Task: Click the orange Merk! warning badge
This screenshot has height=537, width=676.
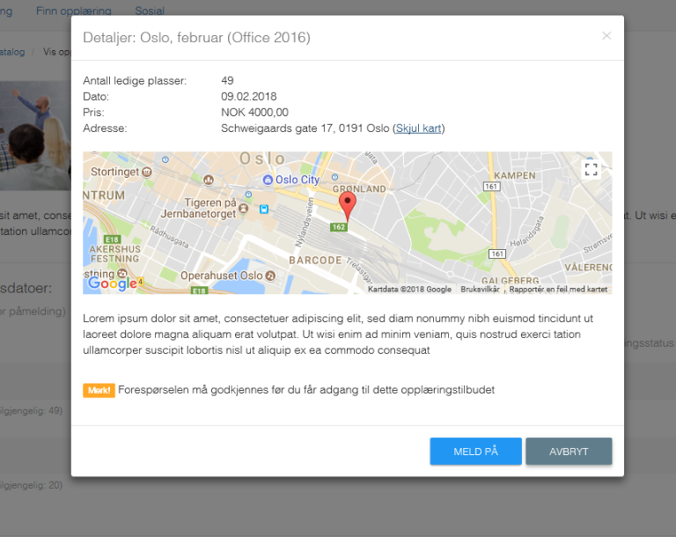Action: (99, 390)
